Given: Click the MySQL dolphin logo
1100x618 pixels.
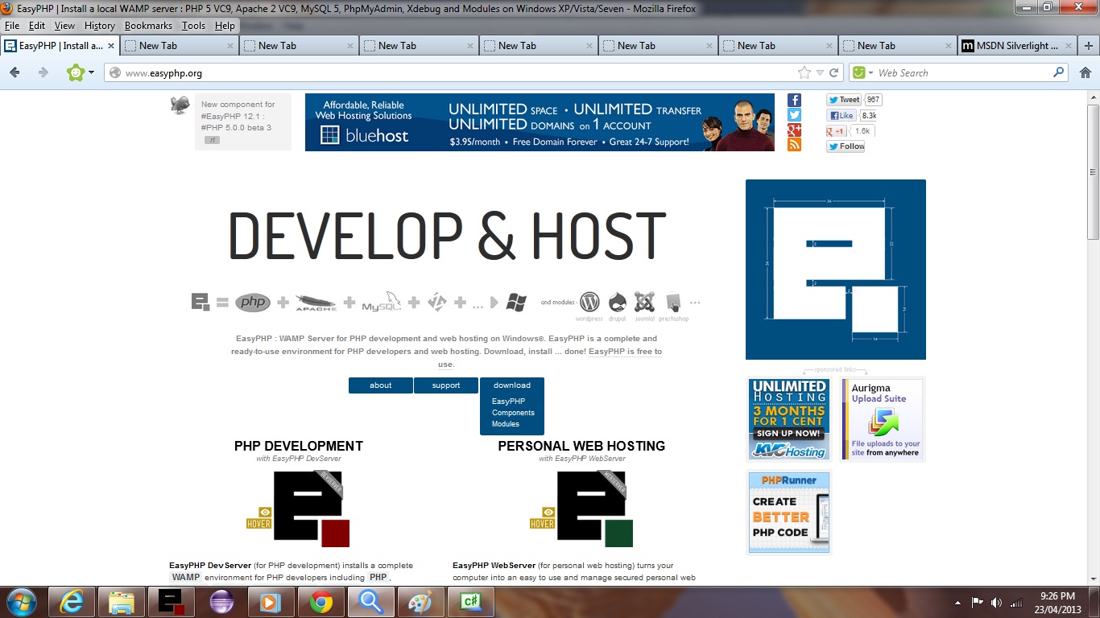Looking at the screenshot, I should point(382,303).
